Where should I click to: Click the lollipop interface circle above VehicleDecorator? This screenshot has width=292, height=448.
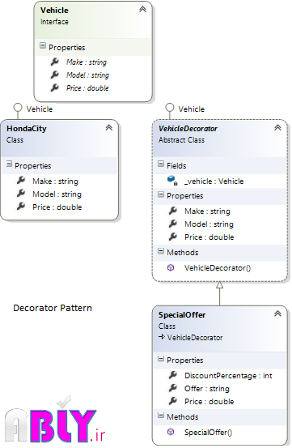170,108
